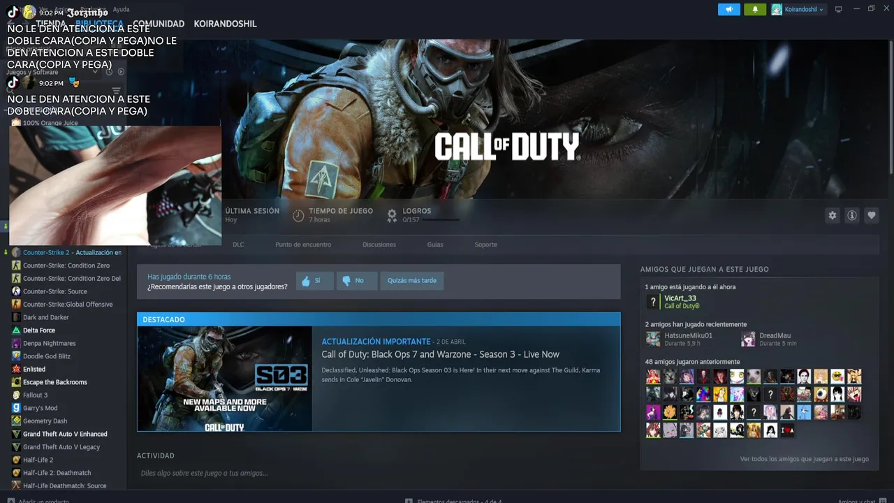
Task: Select Escape the Backrooms in library
Action: coord(55,382)
